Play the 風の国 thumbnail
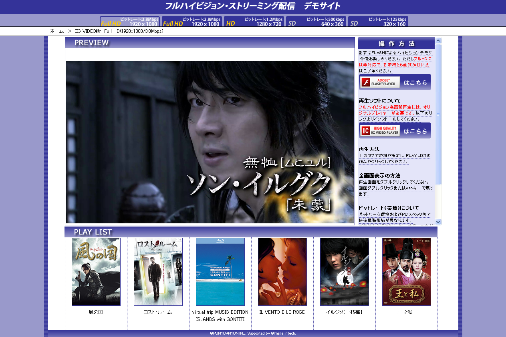506x337 pixels. tap(96, 272)
